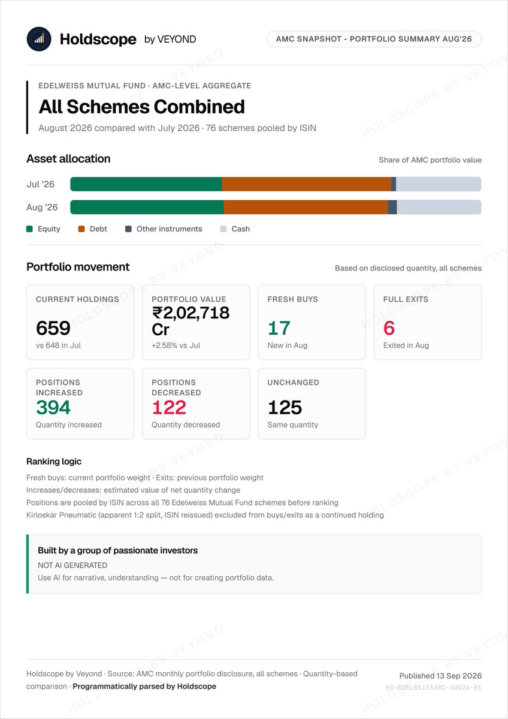Click the 'Positions are pooled by ISIN' line
This screenshot has width=508, height=719.
click(182, 503)
